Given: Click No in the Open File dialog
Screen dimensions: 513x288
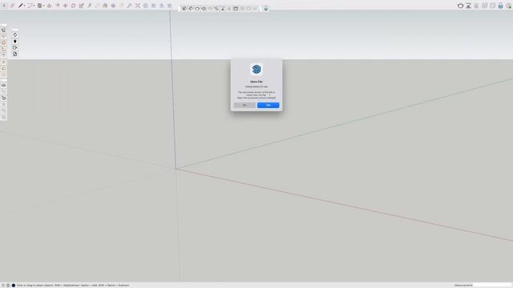Looking at the screenshot, I should [244, 105].
